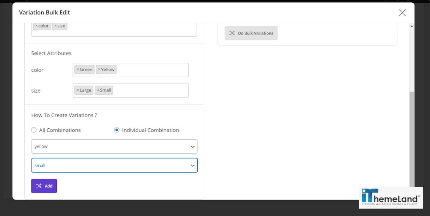Remove the Large size tag
The height and width of the screenshot is (216, 430).
pyautogui.click(x=78, y=90)
